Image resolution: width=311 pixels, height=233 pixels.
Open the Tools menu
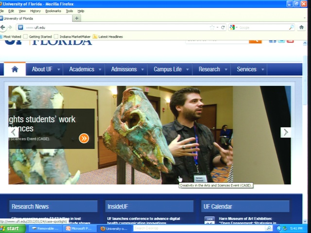click(x=69, y=11)
